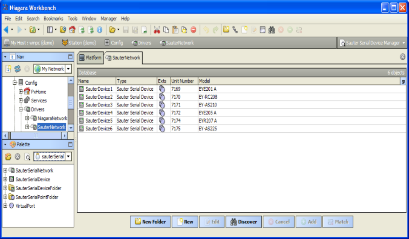Click the Undo arrow icon

[x=206, y=30]
